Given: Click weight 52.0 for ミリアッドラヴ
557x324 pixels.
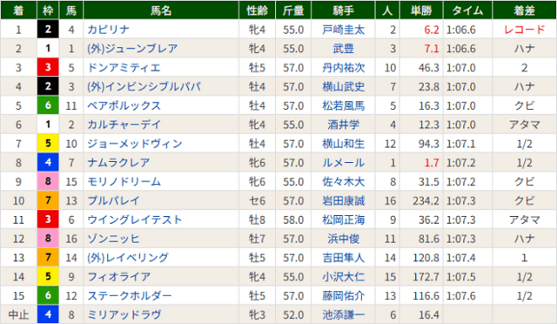Looking at the screenshot, I should click(x=293, y=314).
